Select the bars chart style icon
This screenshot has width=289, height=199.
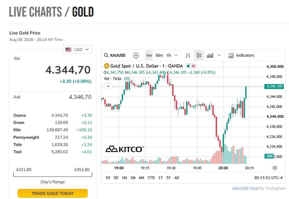point(188,55)
